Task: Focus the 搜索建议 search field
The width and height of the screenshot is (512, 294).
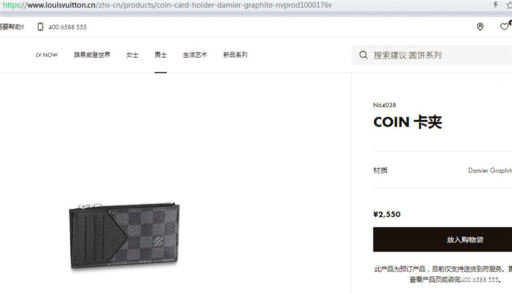Action: coord(432,55)
